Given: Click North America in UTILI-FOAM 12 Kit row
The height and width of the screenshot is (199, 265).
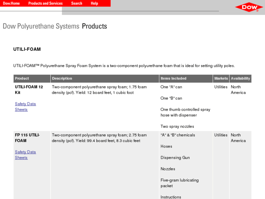Looking at the screenshot, I should (x=238, y=90).
